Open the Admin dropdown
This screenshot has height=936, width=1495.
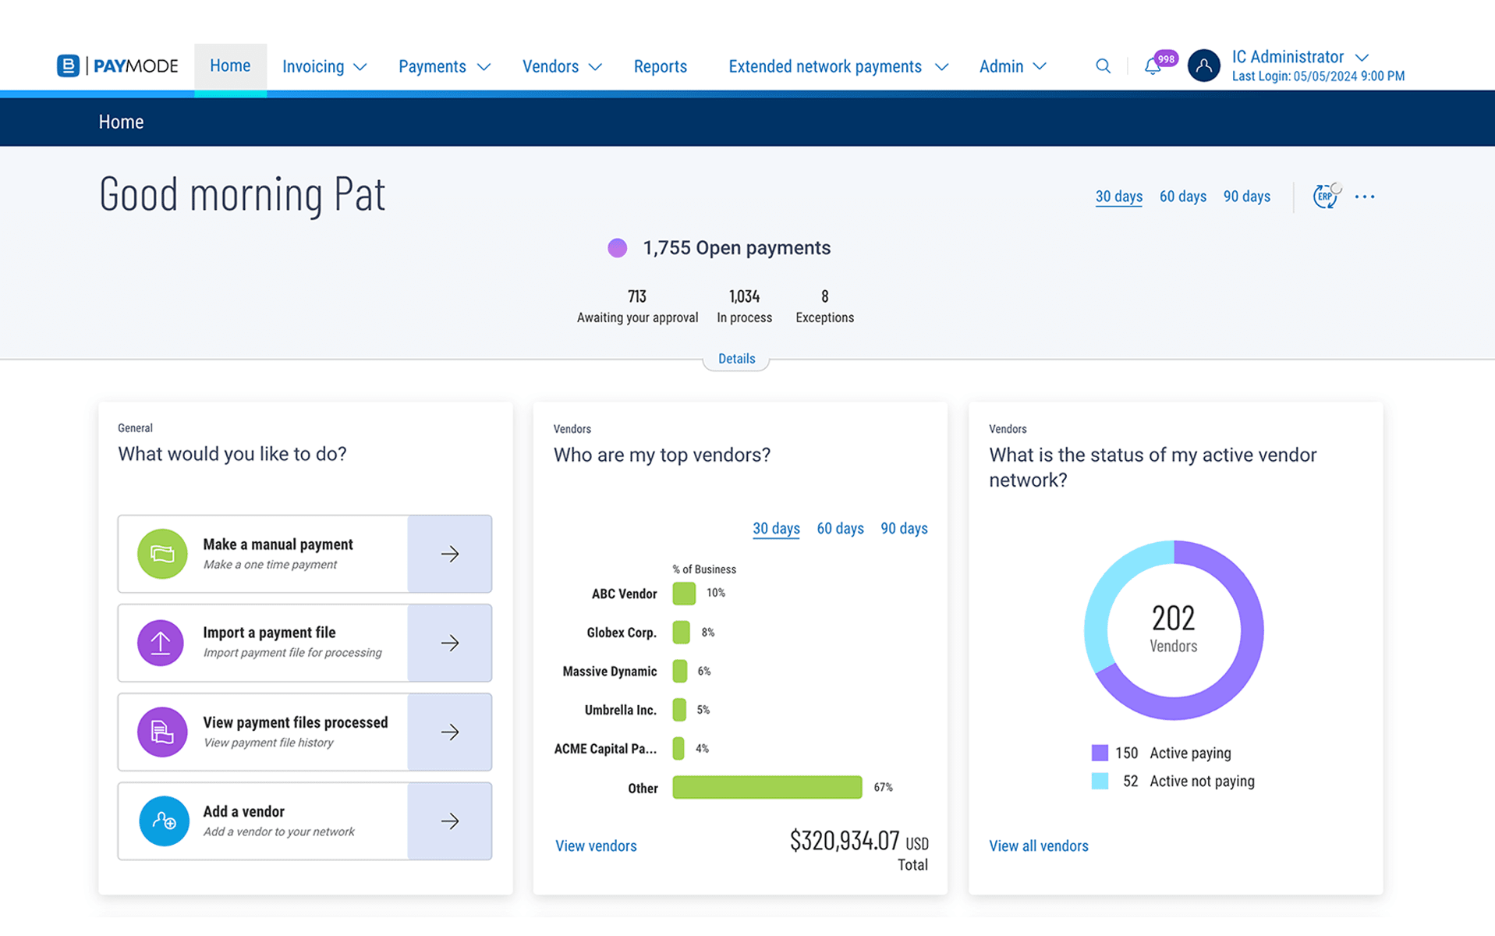[x=1011, y=66]
